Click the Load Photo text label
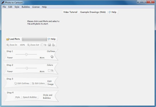This screenshot has height=107, width=156. 15,39
